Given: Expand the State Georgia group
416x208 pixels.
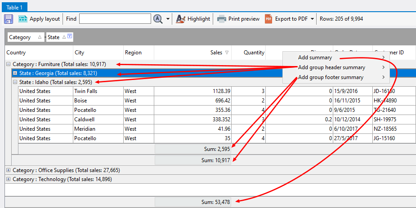Looking at the screenshot, I should 15,73.
